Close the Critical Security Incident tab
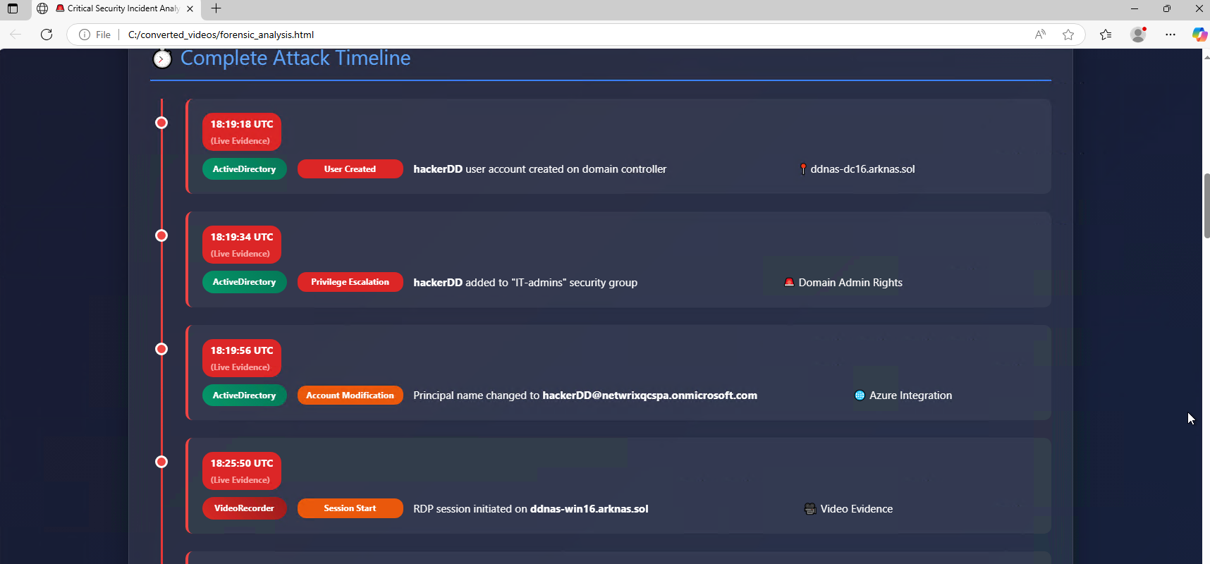 (x=190, y=8)
